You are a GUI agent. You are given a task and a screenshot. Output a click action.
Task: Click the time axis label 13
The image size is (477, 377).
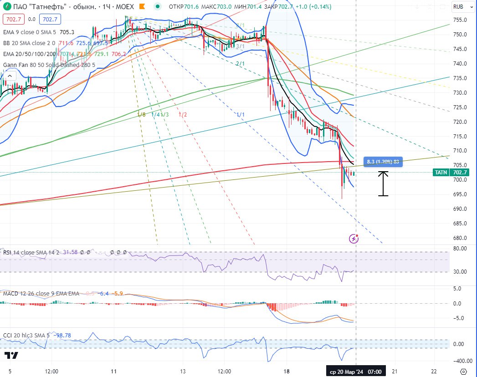(x=183, y=372)
